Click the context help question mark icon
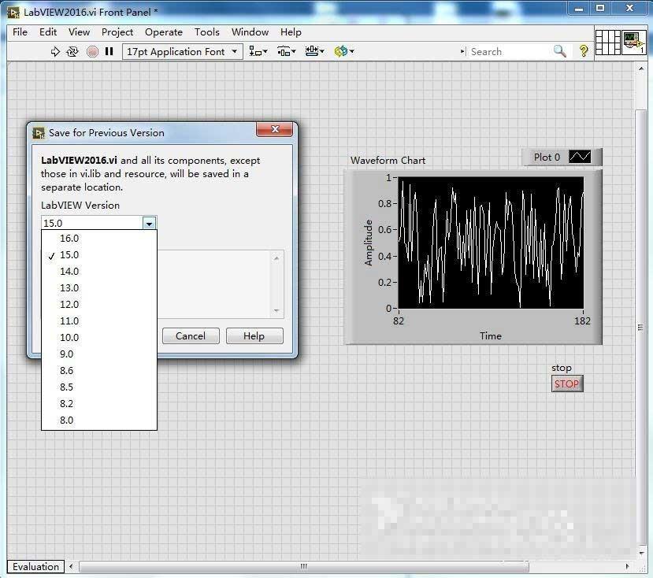 pyautogui.click(x=584, y=51)
